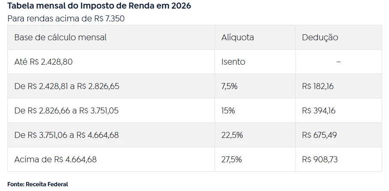This screenshot has width=389, height=191.
Task: Click the subtitle 'Para rendas acima de R$ 7.350'
Action: [66, 18]
